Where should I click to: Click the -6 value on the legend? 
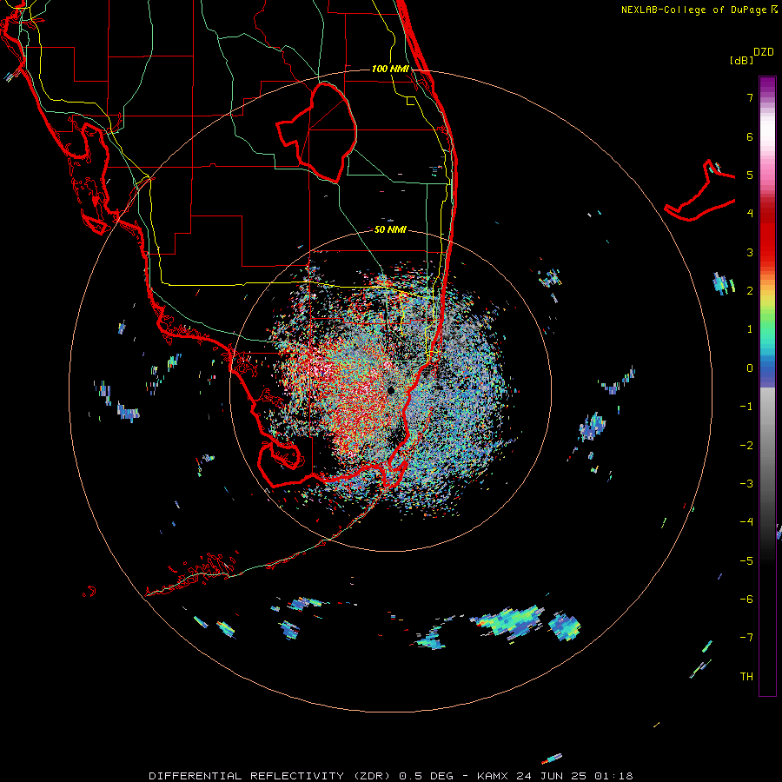tap(746, 599)
